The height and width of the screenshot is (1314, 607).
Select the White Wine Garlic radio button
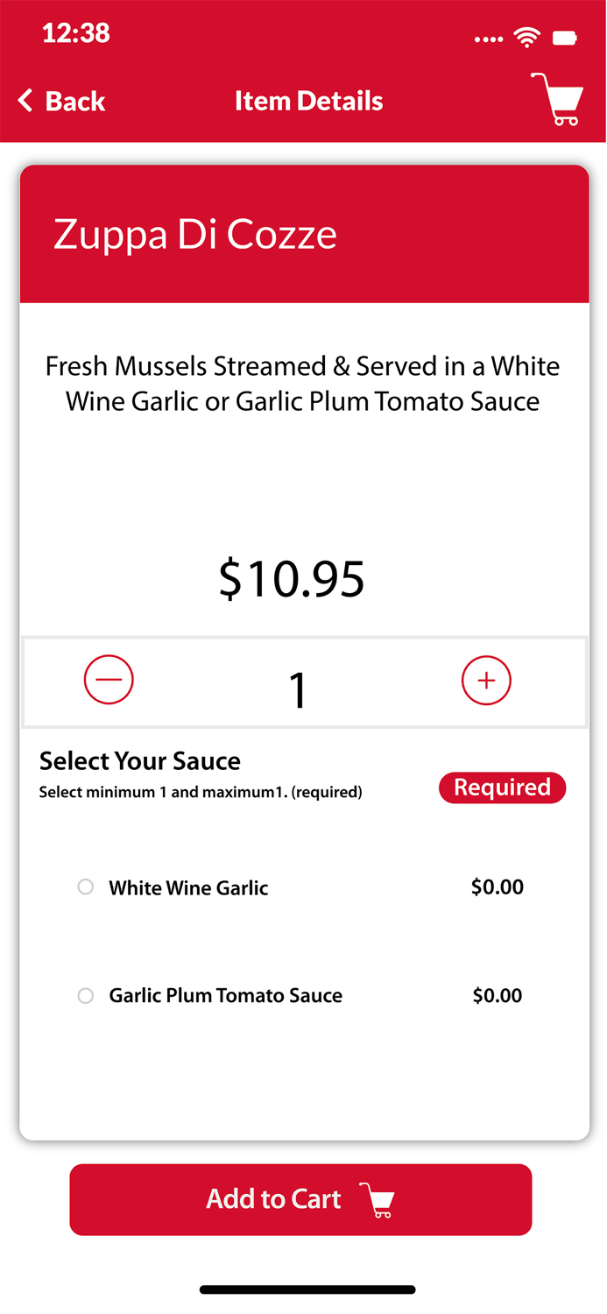pyautogui.click(x=86, y=887)
